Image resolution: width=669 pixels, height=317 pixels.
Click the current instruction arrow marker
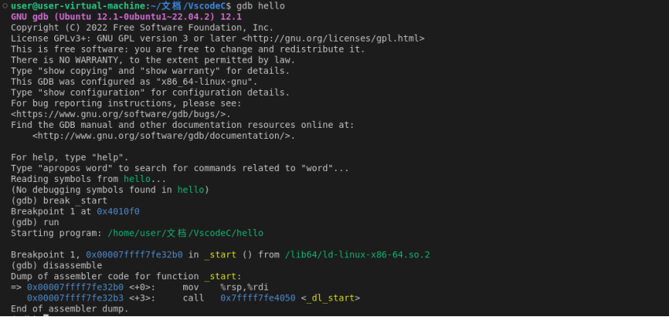[x=16, y=287]
